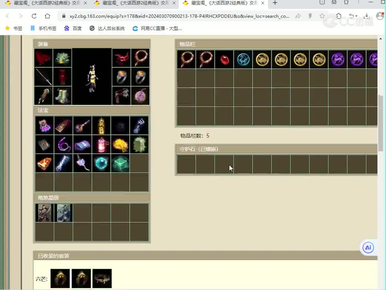The width and height of the screenshot is (386, 290).
Task: Click the first 地煞星册 warrior portrait
Action: [x=44, y=213]
